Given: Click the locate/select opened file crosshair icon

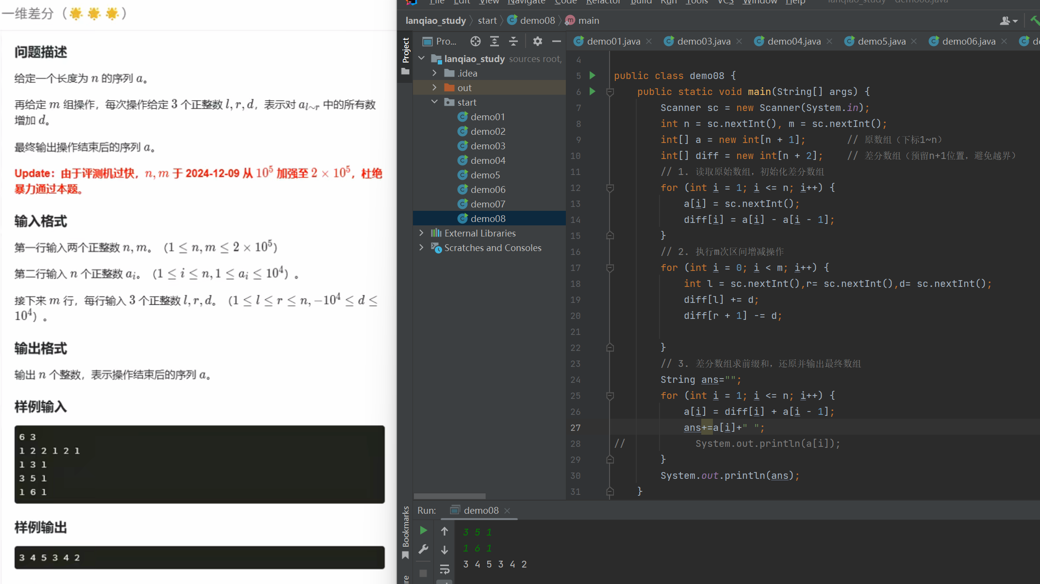Looking at the screenshot, I should point(475,41).
